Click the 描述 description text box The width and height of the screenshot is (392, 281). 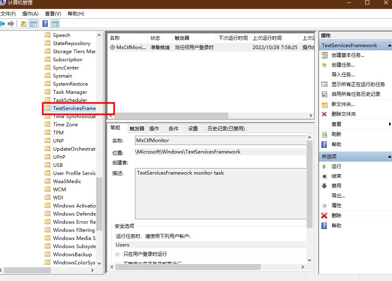[x=221, y=194]
